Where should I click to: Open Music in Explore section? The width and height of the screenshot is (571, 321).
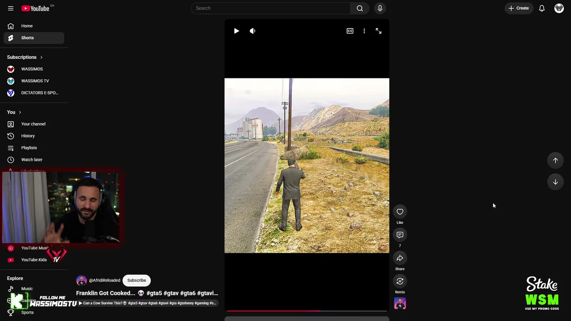(x=34, y=288)
